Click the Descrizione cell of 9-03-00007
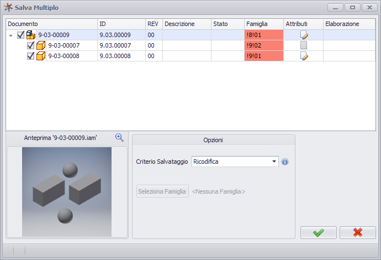 pyautogui.click(x=187, y=45)
